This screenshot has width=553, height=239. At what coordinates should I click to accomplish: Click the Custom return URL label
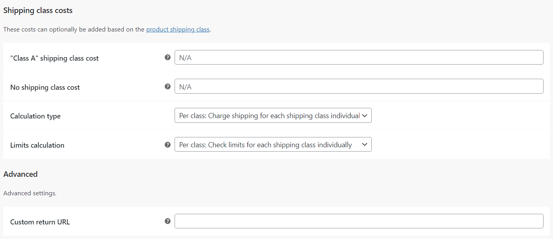[x=40, y=222]
